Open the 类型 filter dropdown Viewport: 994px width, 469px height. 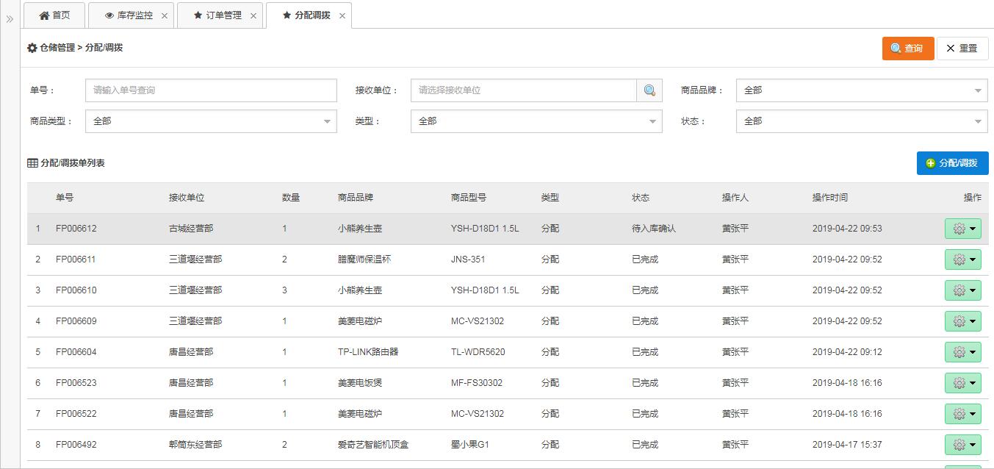coord(536,121)
